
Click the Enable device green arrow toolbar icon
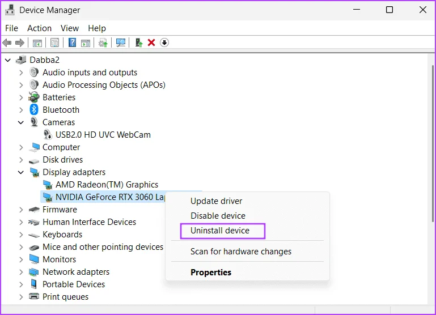(138, 43)
